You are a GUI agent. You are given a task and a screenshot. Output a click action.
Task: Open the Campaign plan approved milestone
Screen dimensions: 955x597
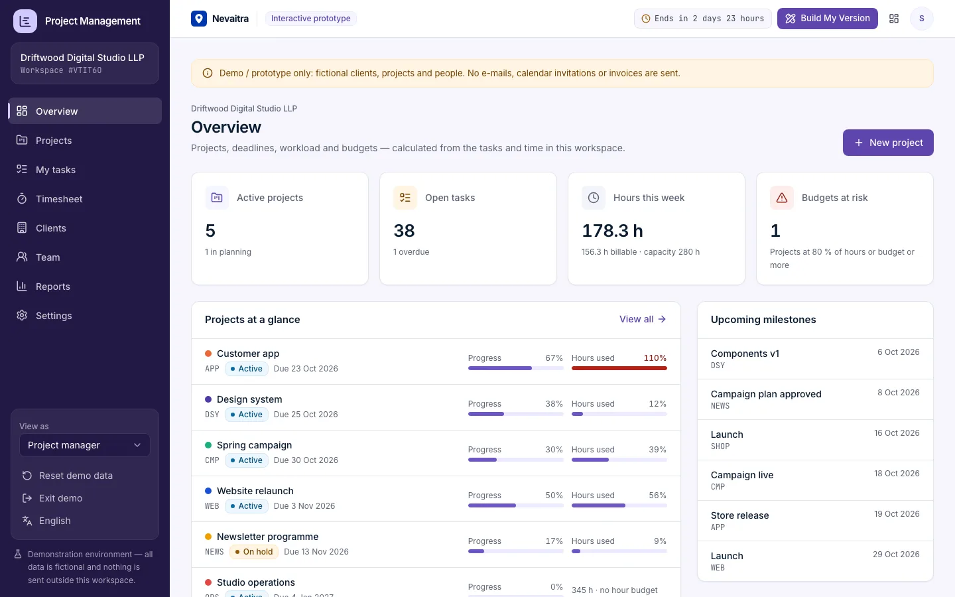[x=815, y=399]
